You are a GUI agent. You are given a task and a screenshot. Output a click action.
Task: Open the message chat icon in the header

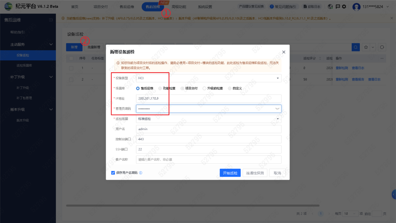click(338, 7)
